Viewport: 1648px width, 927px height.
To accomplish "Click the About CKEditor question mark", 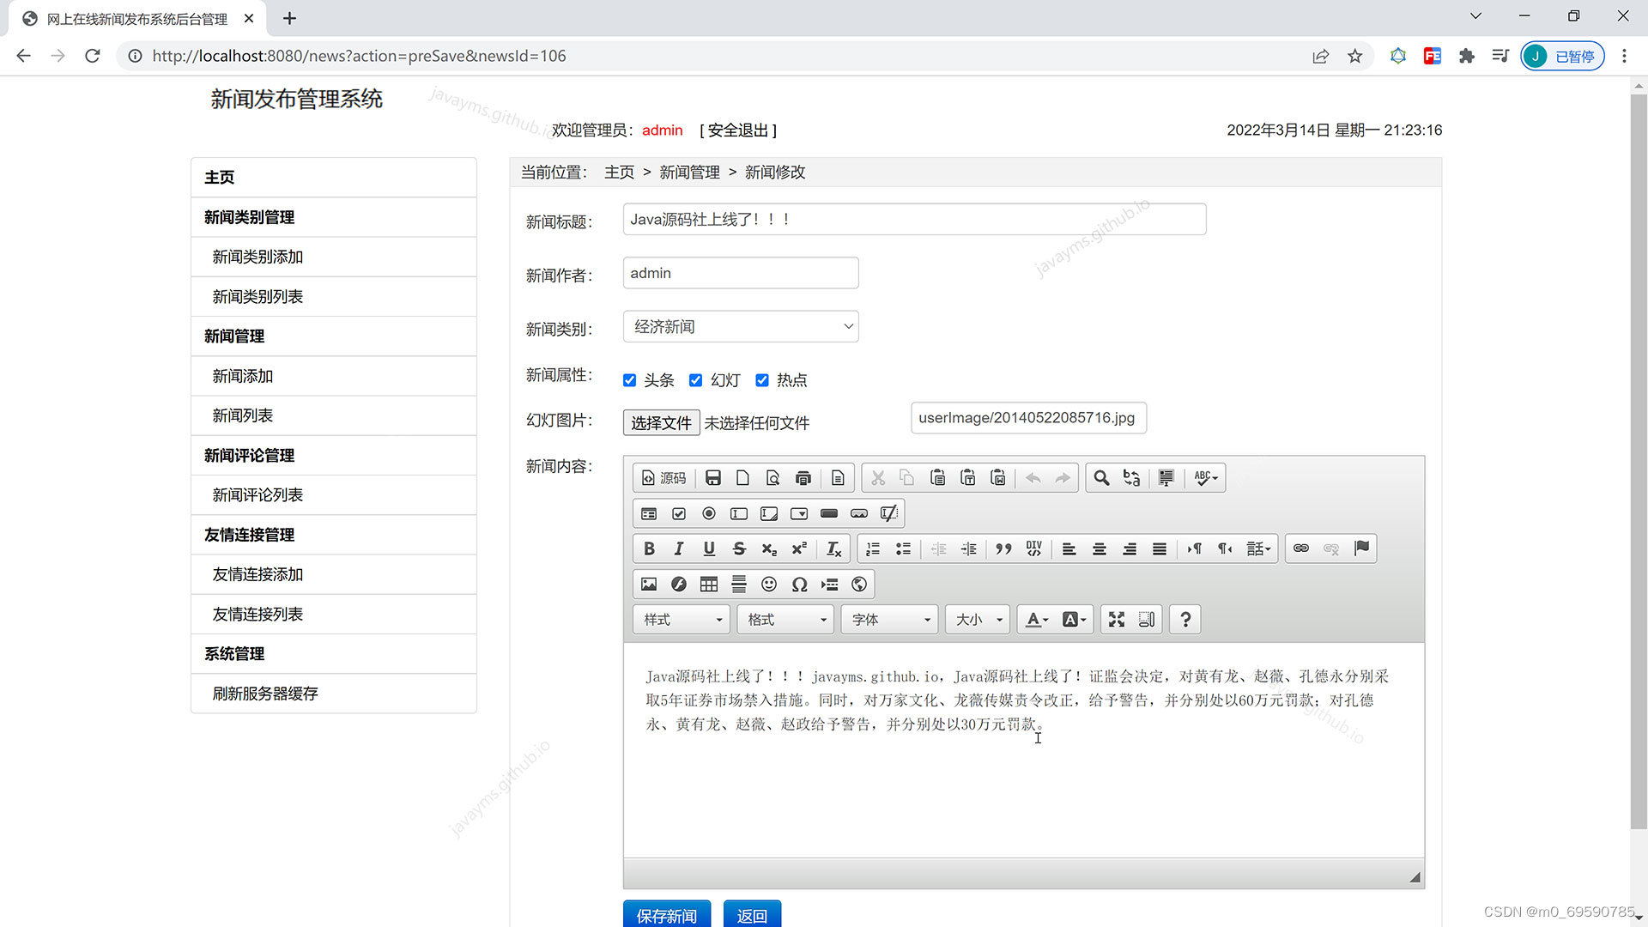I will pyautogui.click(x=1185, y=620).
